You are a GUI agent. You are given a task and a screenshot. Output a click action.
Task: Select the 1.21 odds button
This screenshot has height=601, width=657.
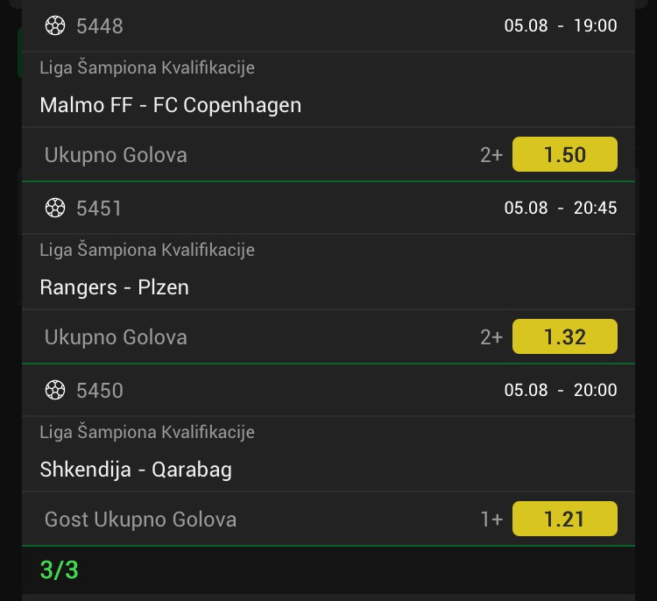tap(564, 519)
